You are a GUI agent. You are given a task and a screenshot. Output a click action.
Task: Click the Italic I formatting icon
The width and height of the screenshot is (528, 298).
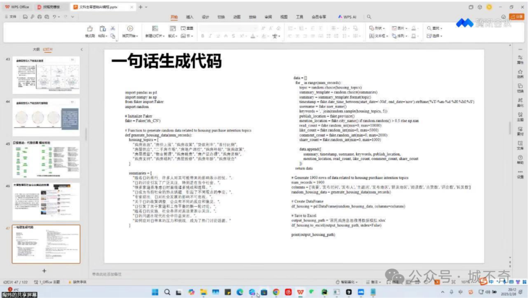(x=210, y=36)
